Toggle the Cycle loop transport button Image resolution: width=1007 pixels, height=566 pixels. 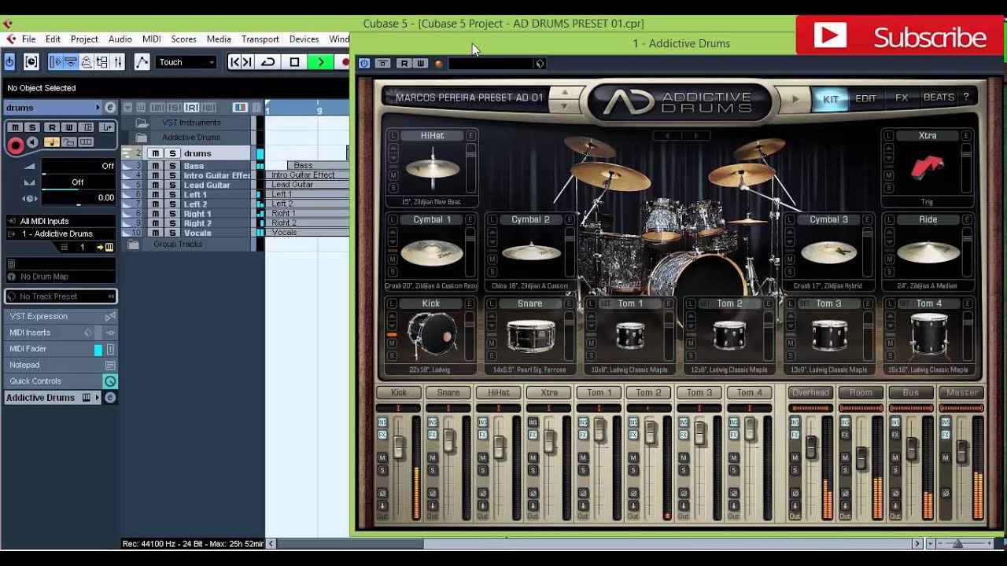(x=267, y=62)
